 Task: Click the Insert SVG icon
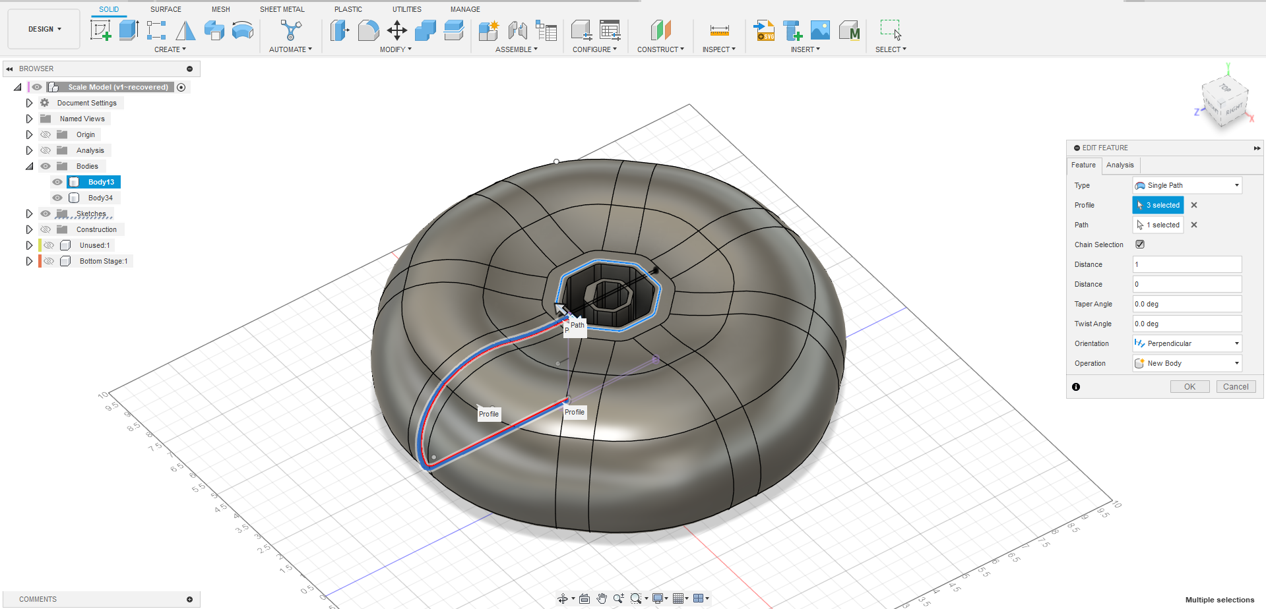pyautogui.click(x=764, y=30)
